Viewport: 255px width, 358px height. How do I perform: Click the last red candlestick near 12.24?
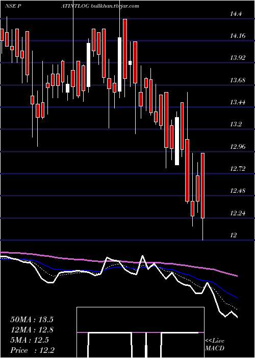202,186
